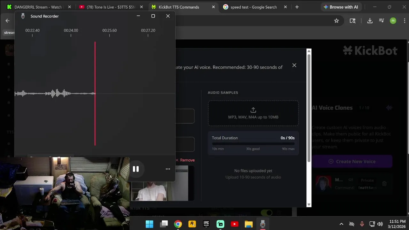Click the voice clone avatar thumbnail
This screenshot has width=409, height=230.
(323, 184)
